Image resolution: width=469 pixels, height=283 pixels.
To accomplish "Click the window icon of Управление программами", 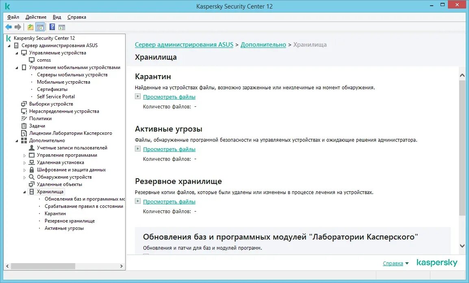I will 32,155.
